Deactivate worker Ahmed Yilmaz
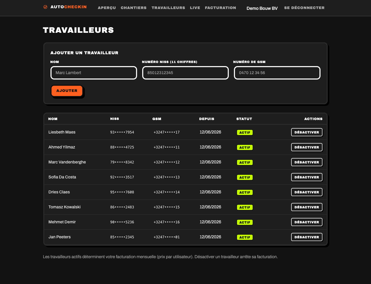The image size is (371, 284). (x=307, y=147)
